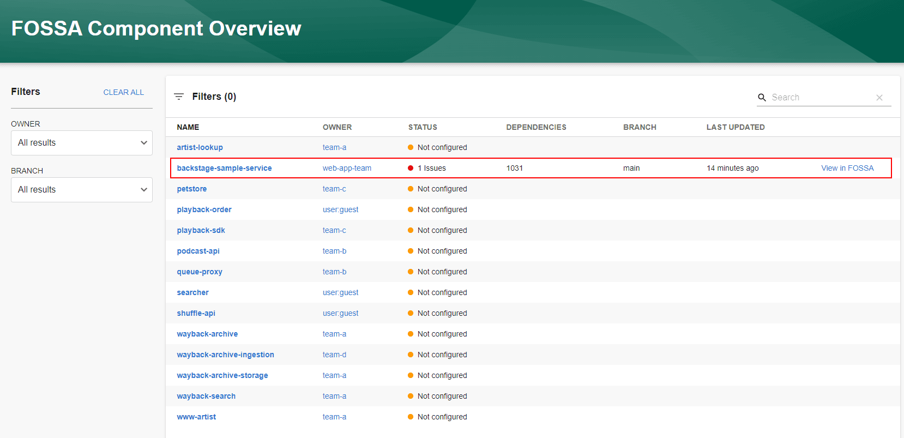
Task: Open the petstore component link
Action: click(x=192, y=189)
